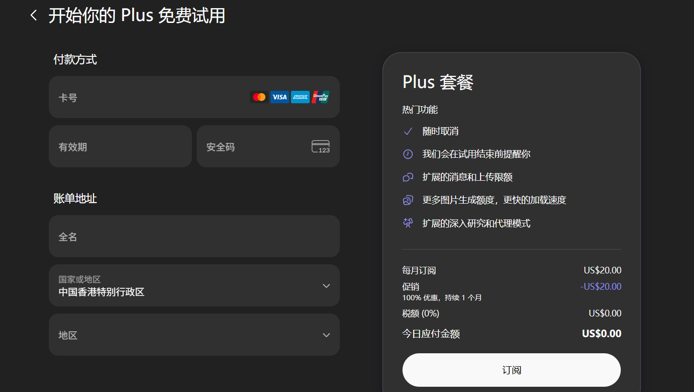Click the -US$20.00 promotion amount
The height and width of the screenshot is (392, 694).
(x=601, y=287)
